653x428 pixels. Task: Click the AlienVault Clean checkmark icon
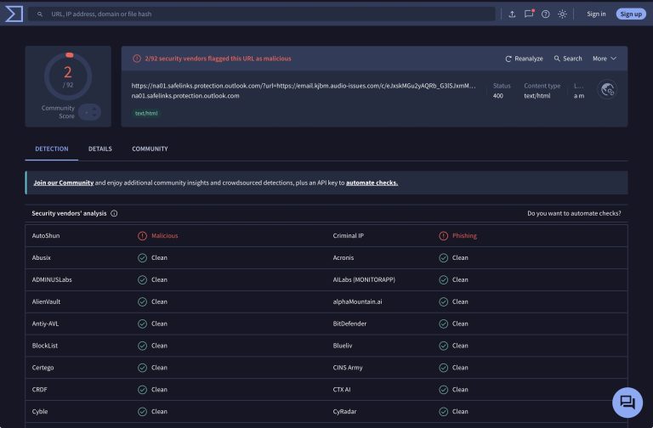(143, 302)
